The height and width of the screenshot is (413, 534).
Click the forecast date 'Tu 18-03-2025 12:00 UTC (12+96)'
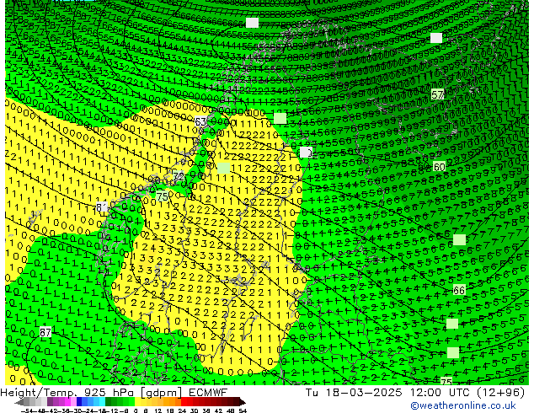(x=415, y=392)
